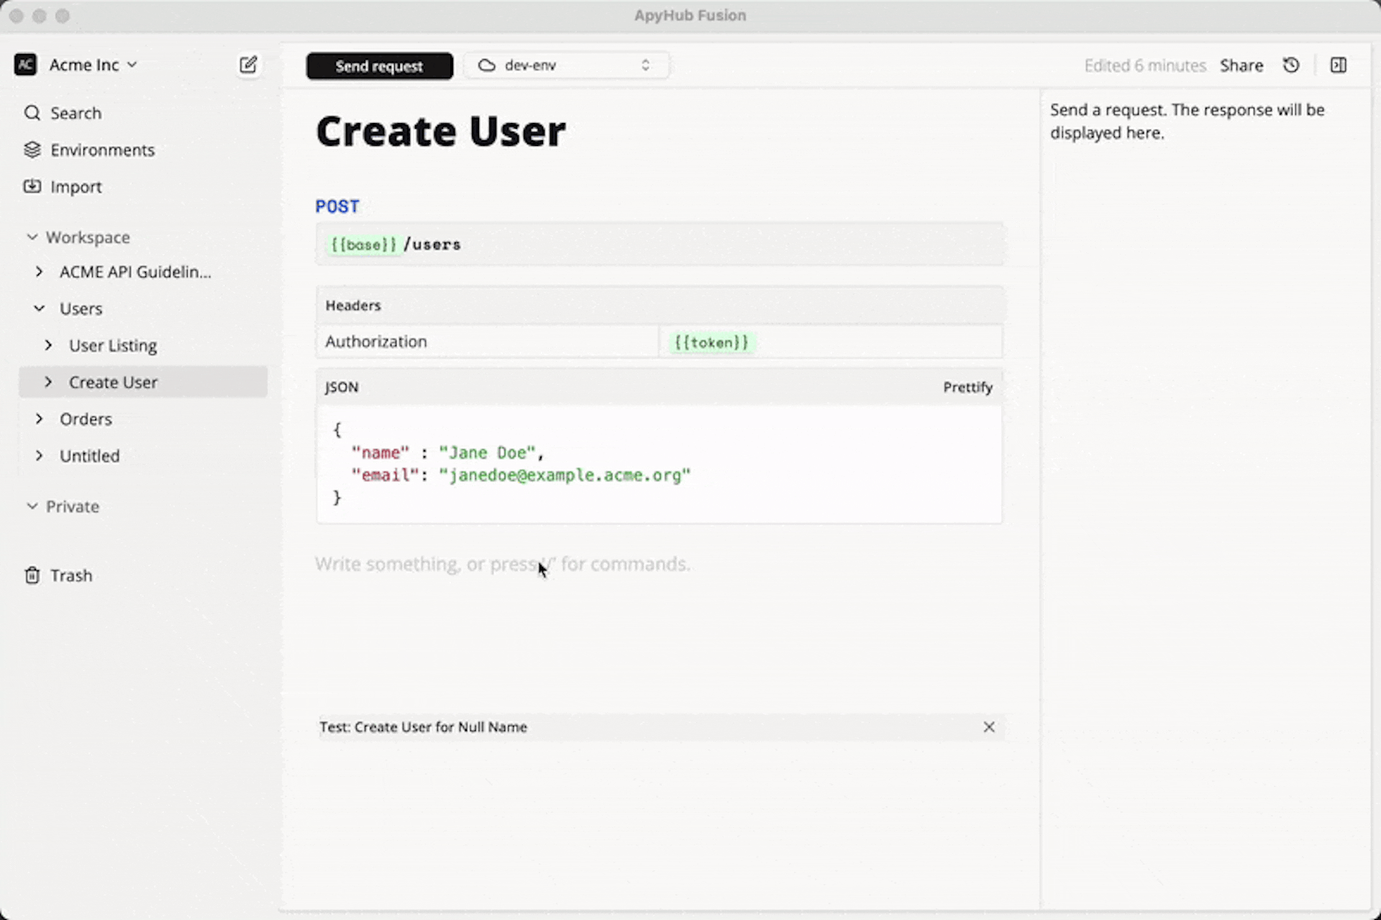The image size is (1381, 920).
Task: Click the compose new item pencil icon
Action: click(248, 65)
